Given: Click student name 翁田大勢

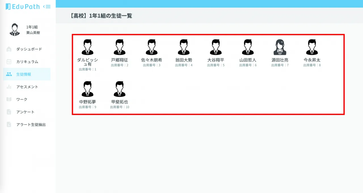Looking at the screenshot, I should [x=184, y=60].
